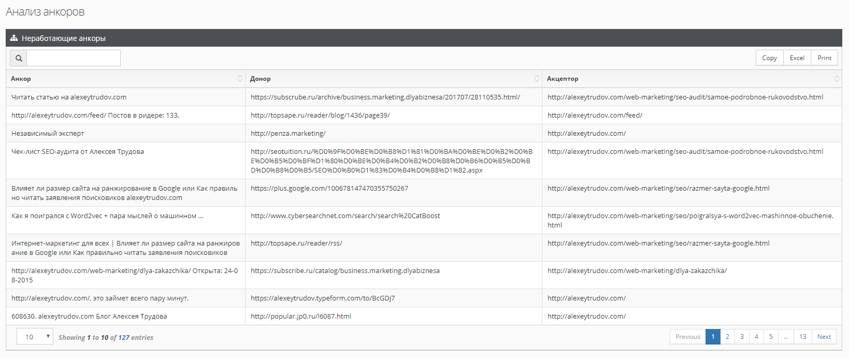The width and height of the screenshot is (849, 358).
Task: Go to page 2 of results
Action: [x=727, y=337]
